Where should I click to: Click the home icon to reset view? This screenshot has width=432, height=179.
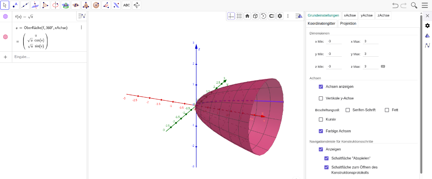click(x=247, y=16)
